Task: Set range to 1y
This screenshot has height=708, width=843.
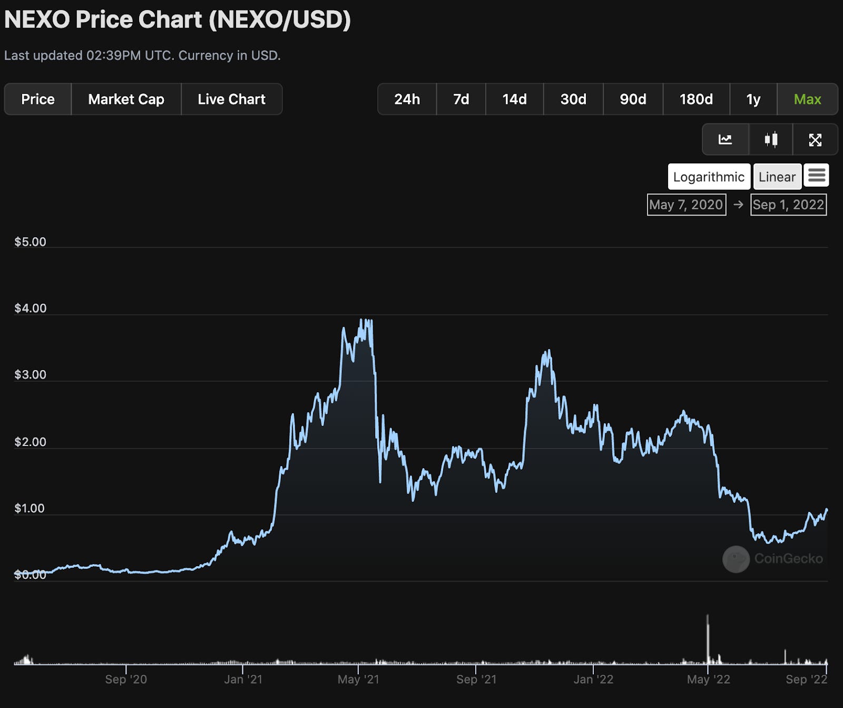Action: (753, 99)
